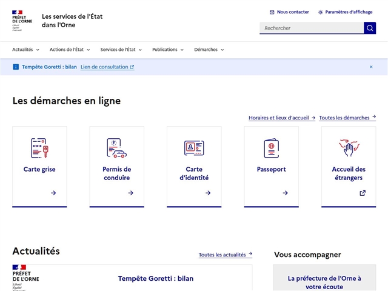
Task: Click the Permis de conduire car icon
Action: [x=116, y=148]
